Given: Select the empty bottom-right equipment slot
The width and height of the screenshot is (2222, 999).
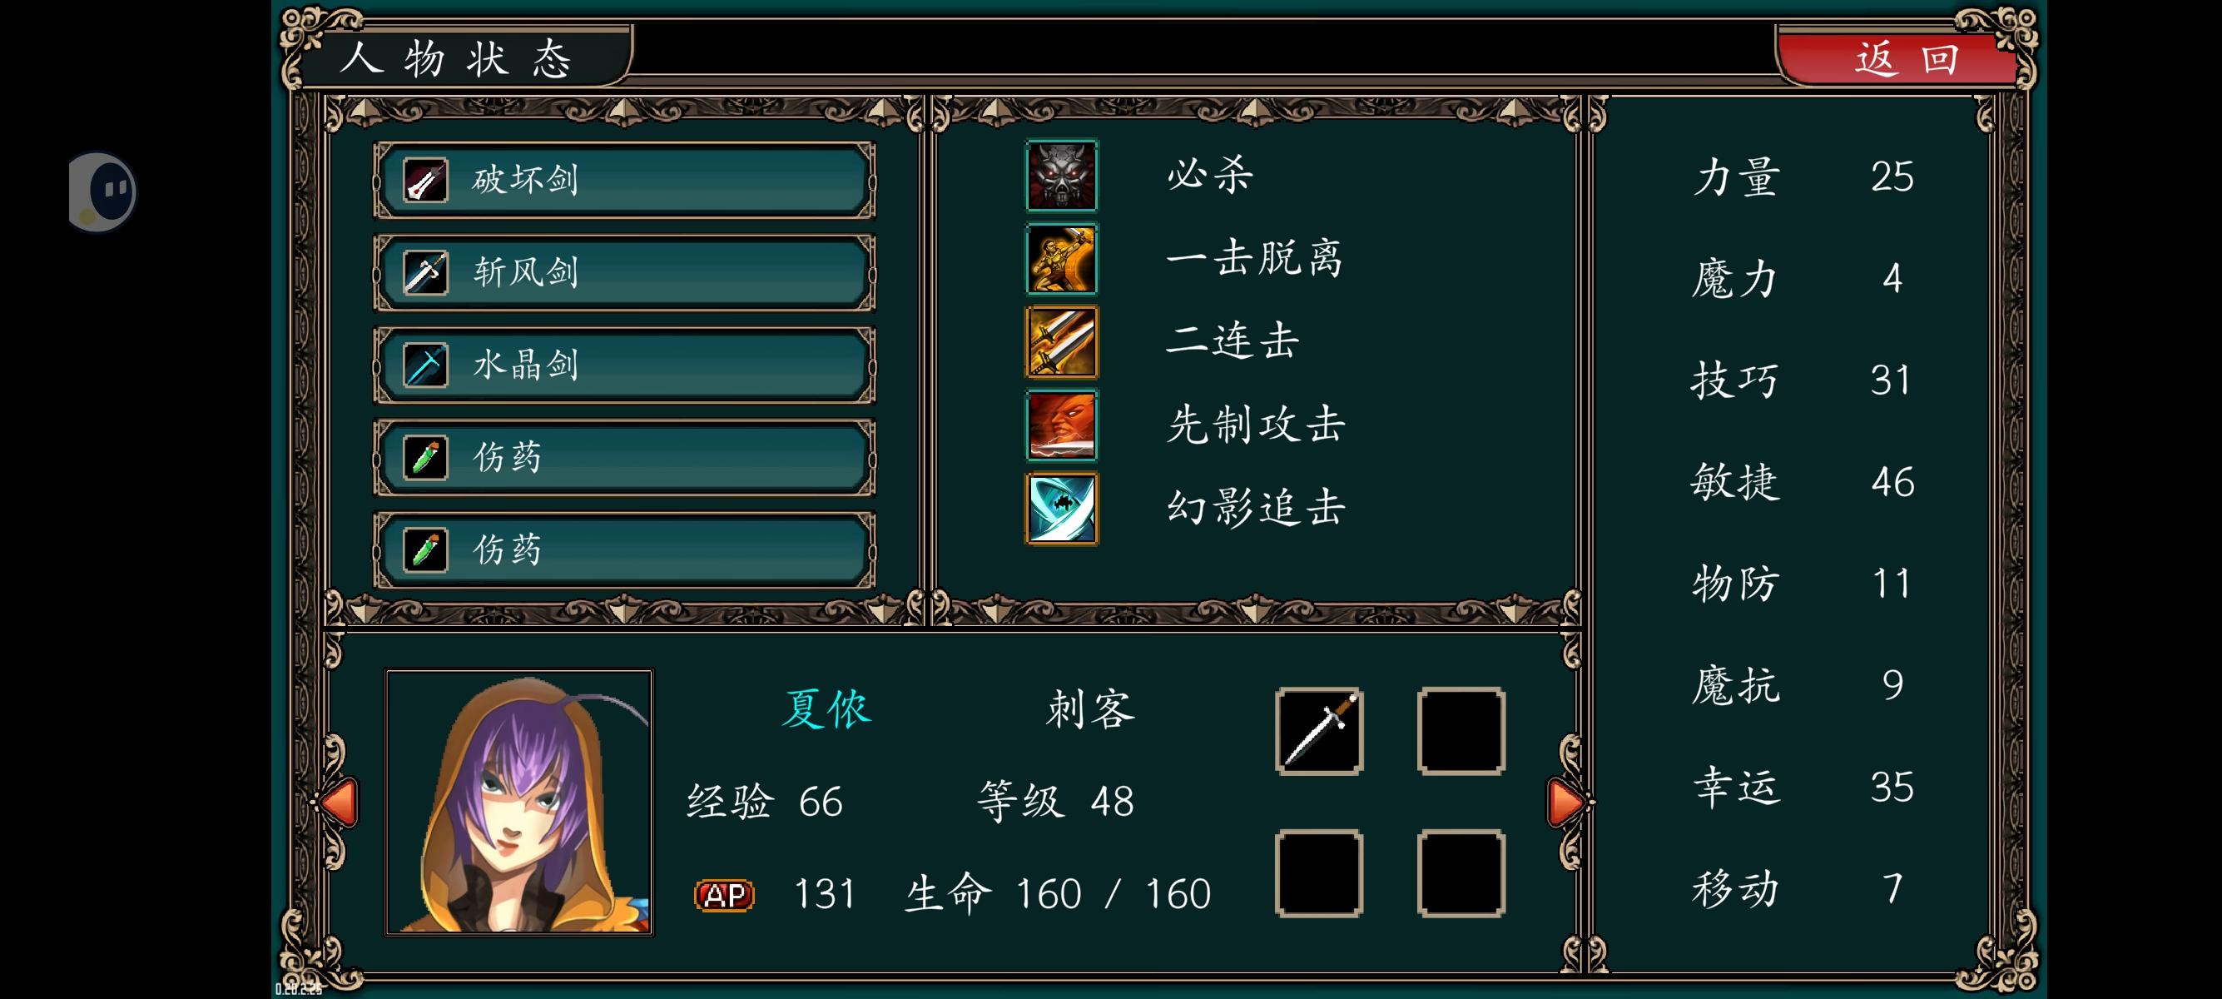Looking at the screenshot, I should coord(1461,873).
